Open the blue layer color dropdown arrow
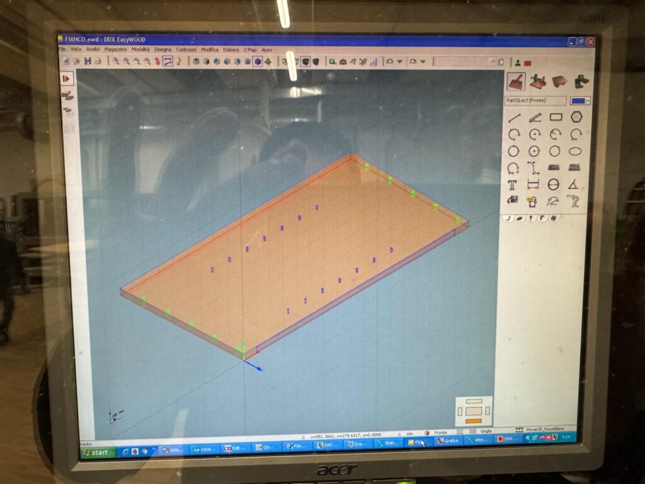The height and width of the screenshot is (484, 645). 588,101
